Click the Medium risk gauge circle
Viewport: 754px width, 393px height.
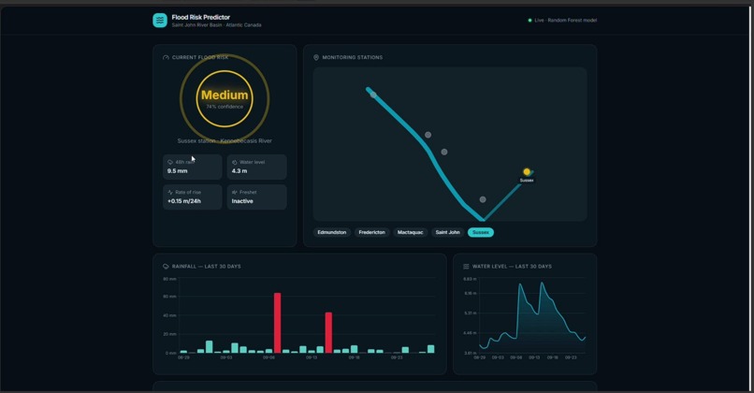click(225, 98)
